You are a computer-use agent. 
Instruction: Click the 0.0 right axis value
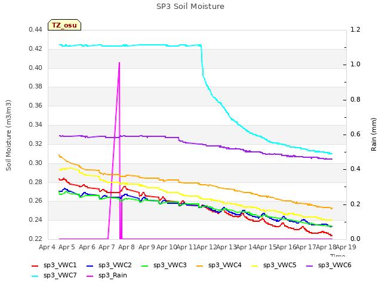click(x=355, y=239)
